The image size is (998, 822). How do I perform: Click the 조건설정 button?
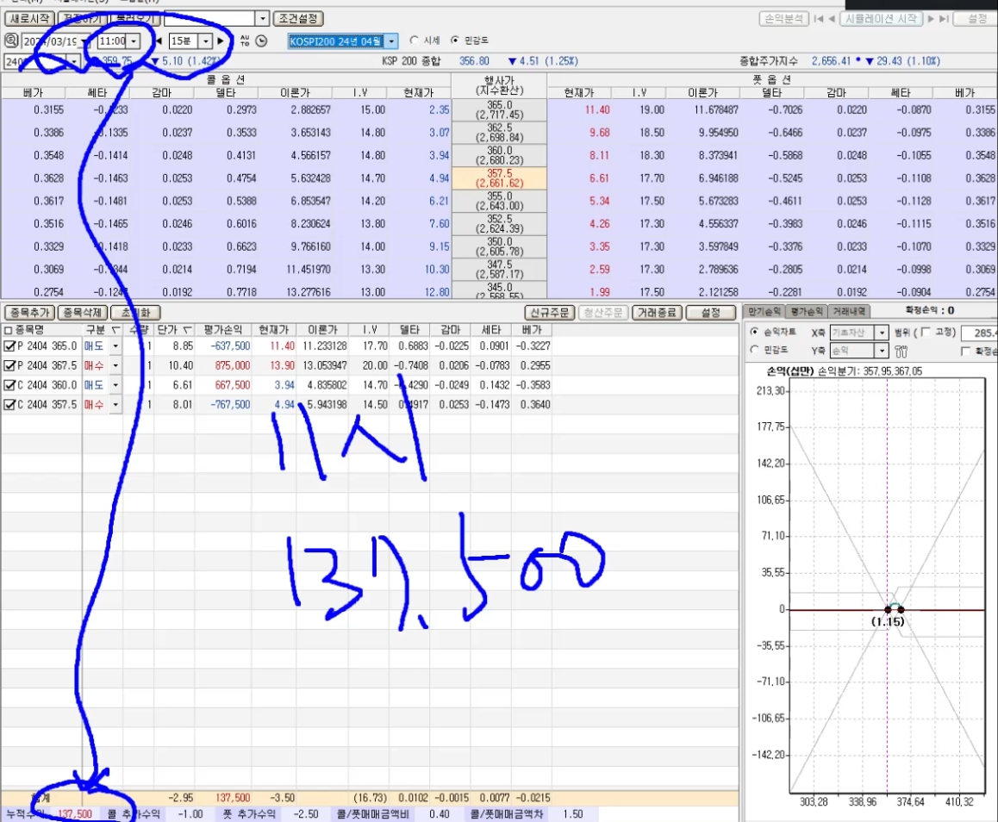[298, 18]
